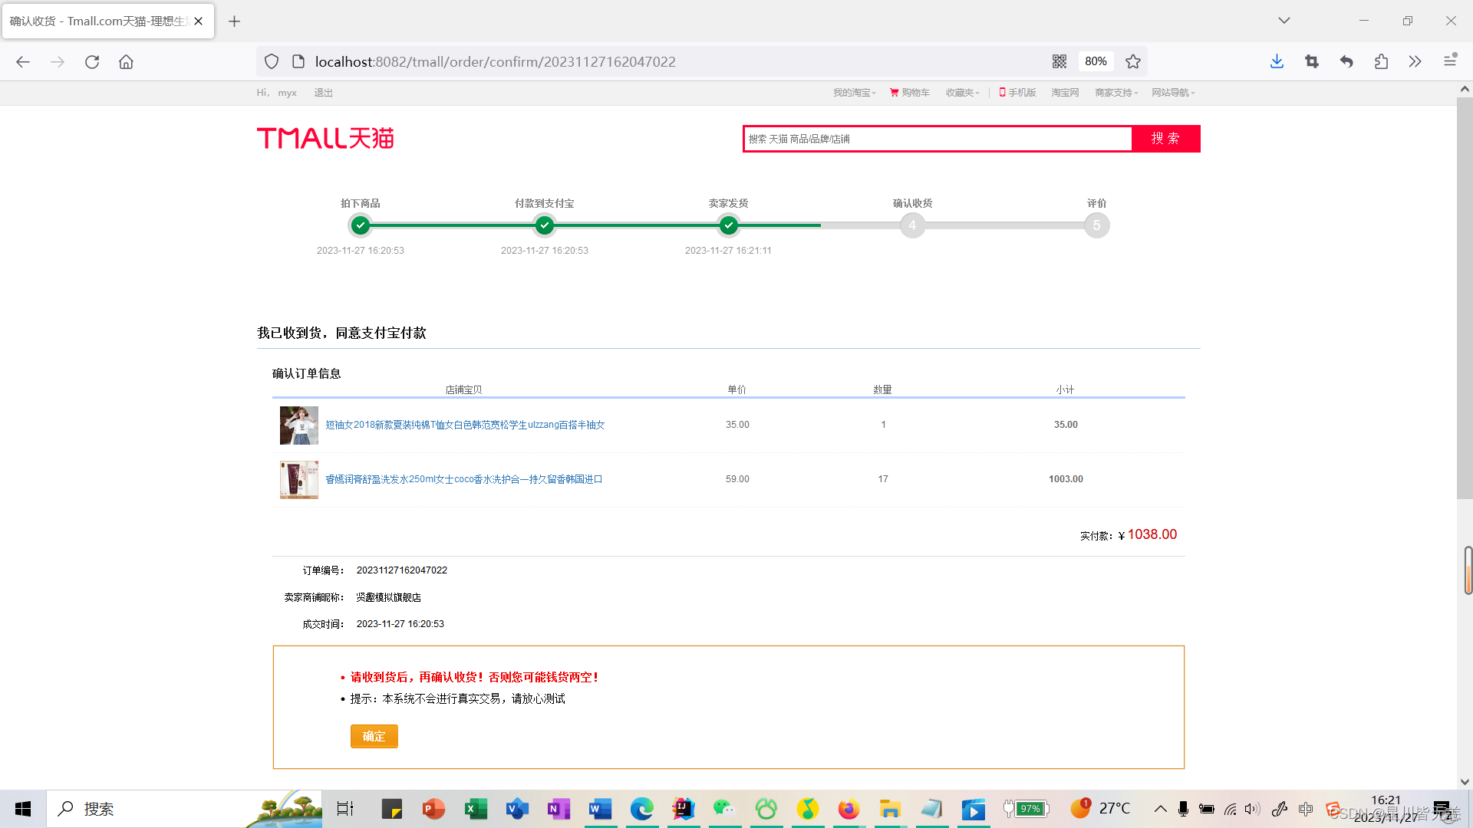Screen dimensions: 1473x828
Task: Open a new browser tab
Action: [235, 21]
